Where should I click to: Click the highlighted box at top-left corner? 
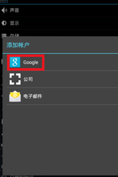click(x=4, y=1)
